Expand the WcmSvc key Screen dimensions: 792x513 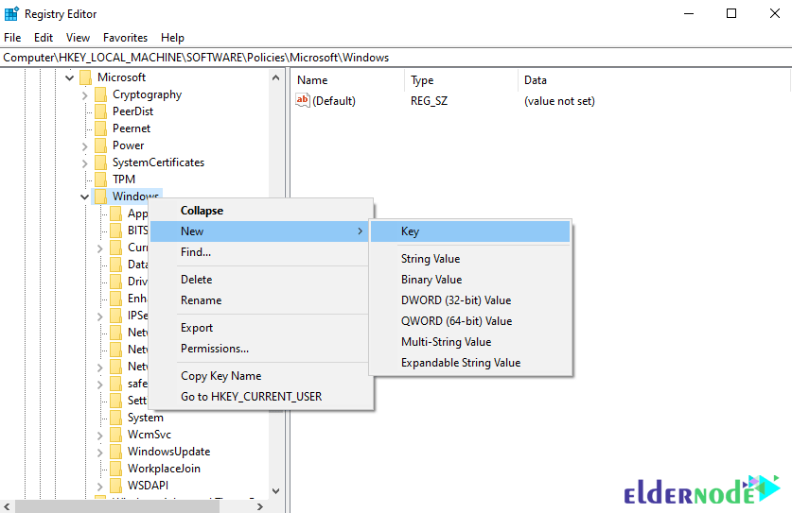point(100,436)
